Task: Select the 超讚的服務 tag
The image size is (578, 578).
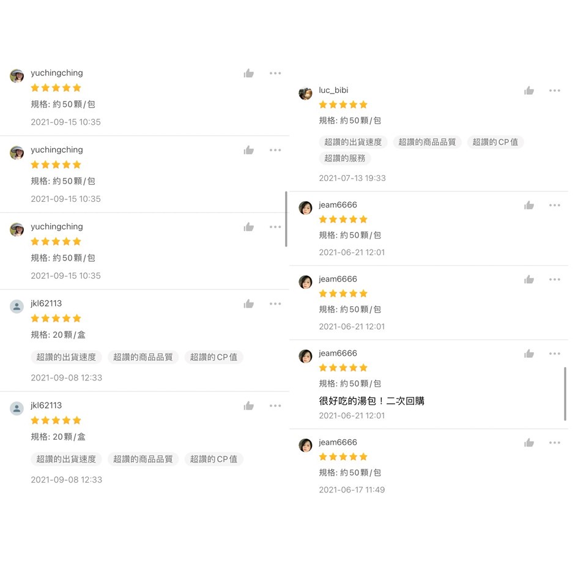Action: (345, 158)
